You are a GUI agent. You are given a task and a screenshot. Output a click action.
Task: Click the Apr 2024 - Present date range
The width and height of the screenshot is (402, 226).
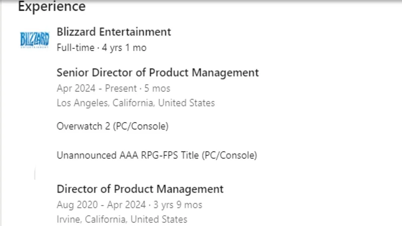[97, 88]
